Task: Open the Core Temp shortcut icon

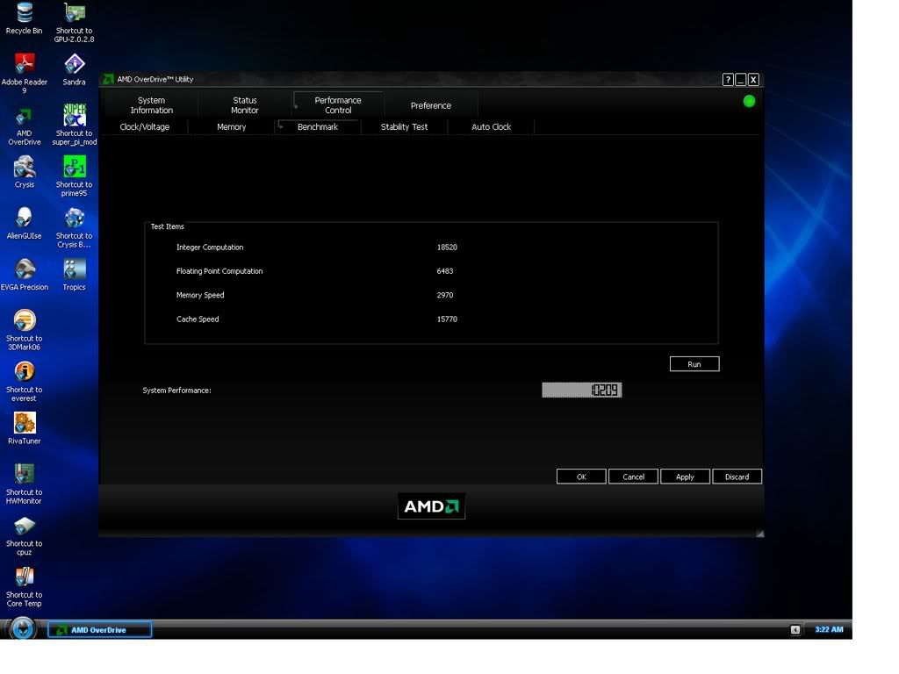Action: (x=24, y=586)
